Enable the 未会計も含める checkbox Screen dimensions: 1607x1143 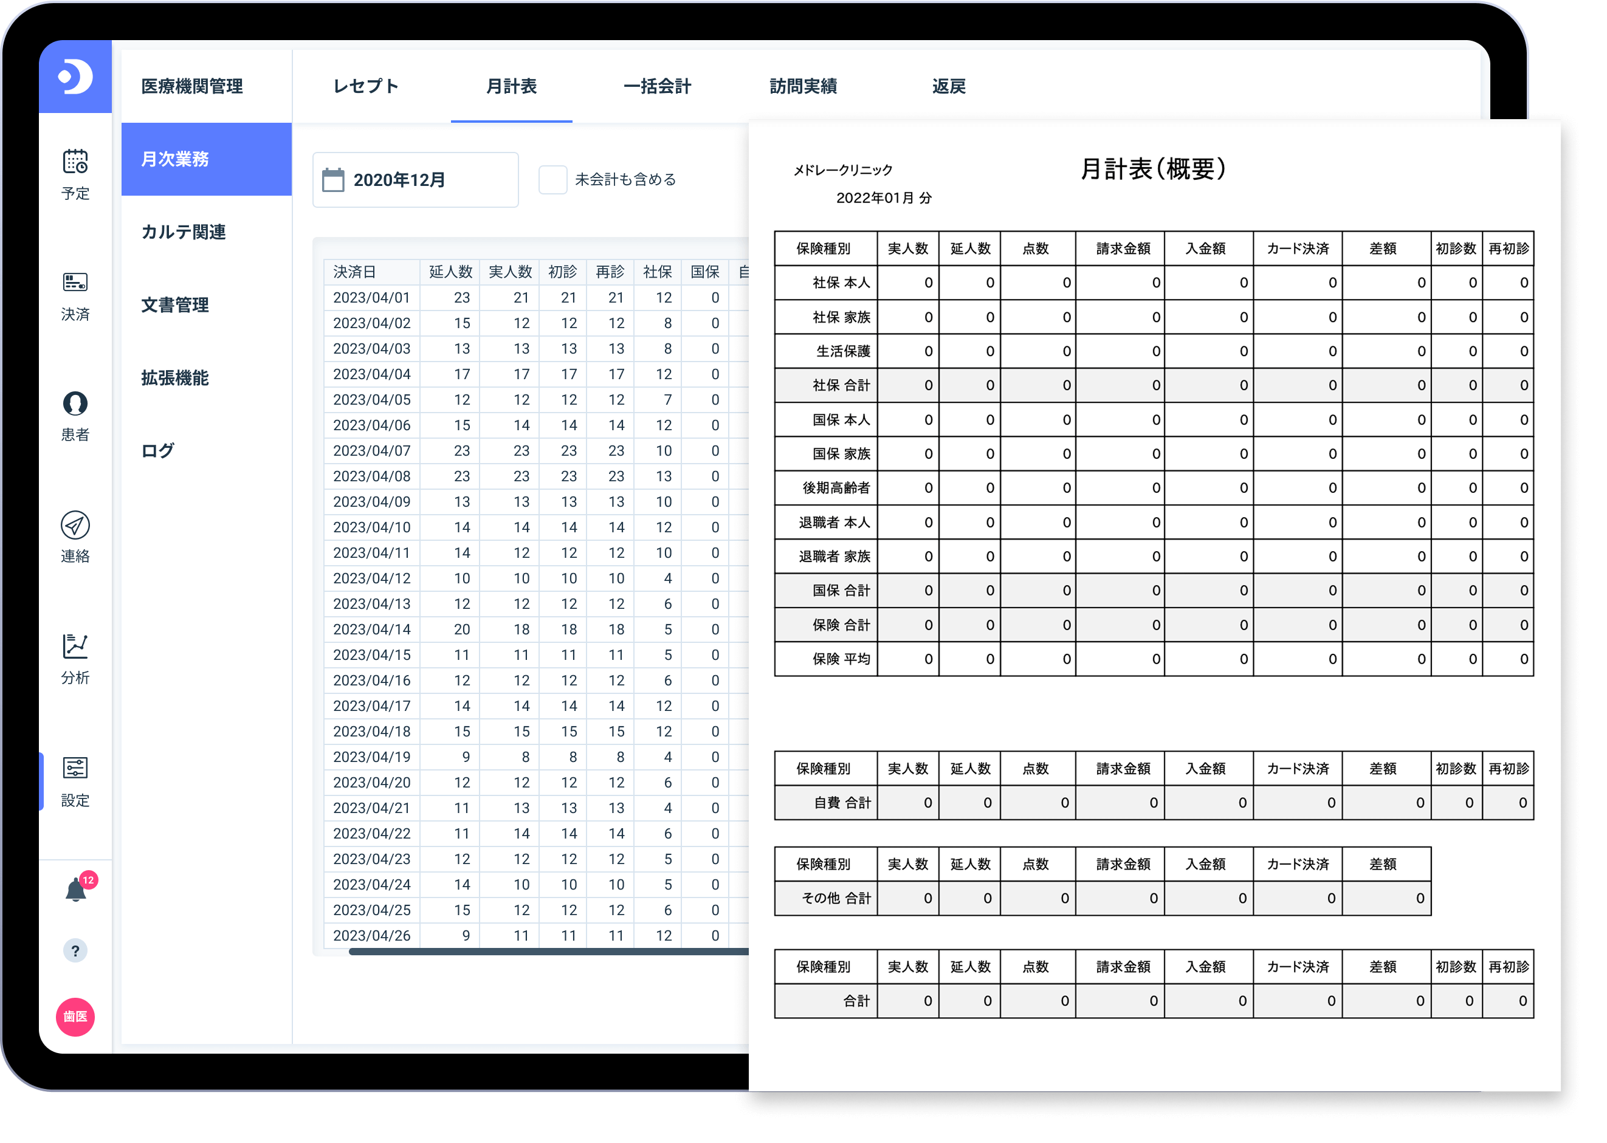click(x=553, y=179)
